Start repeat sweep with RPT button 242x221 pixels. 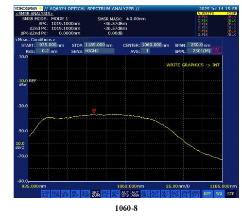click(207, 194)
